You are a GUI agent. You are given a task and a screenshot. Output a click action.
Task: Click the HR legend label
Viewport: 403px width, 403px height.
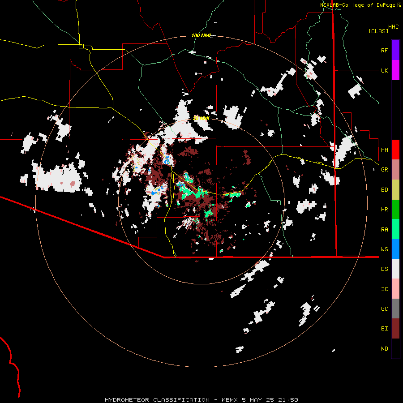[384, 210]
